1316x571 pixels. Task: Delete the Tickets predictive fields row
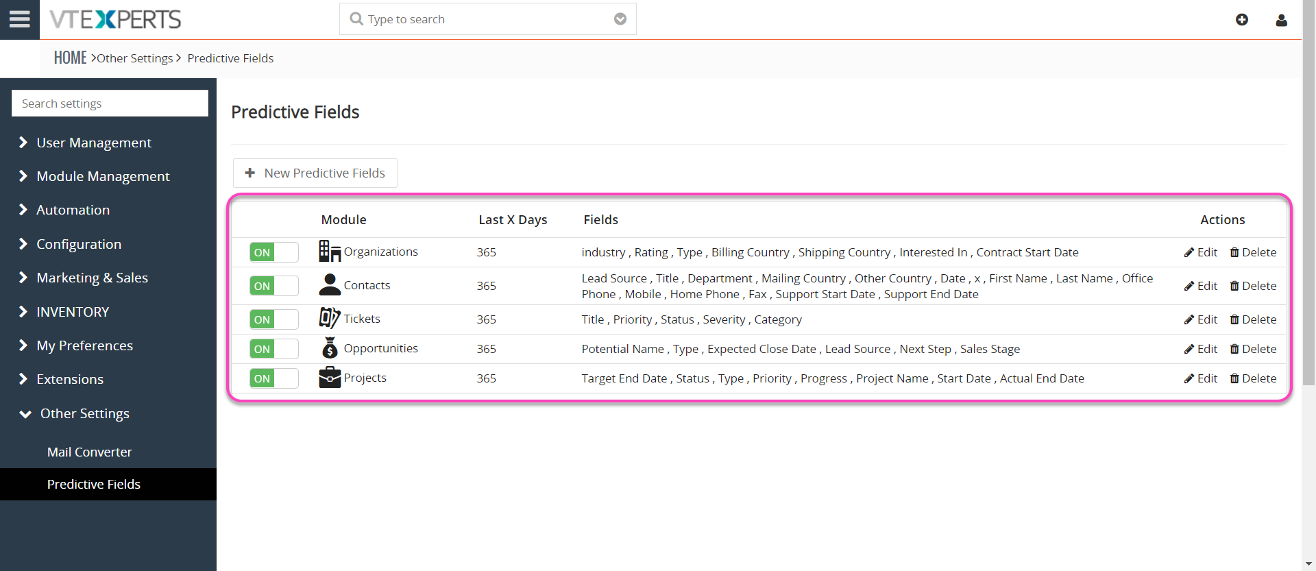coord(1253,319)
